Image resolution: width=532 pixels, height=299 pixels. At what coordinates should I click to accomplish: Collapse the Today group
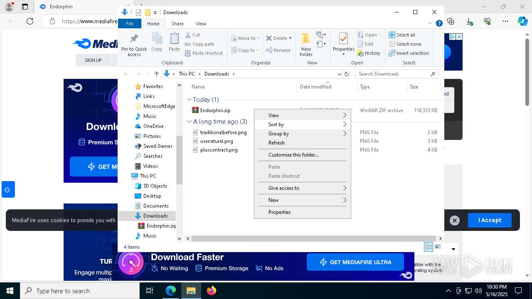tap(189, 100)
